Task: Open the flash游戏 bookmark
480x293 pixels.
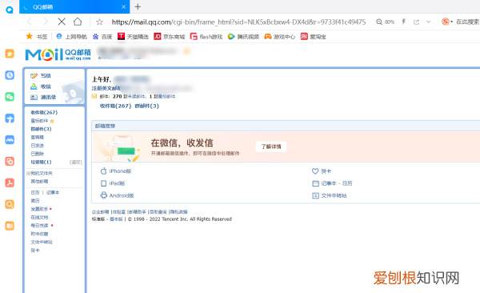Action: coord(206,37)
